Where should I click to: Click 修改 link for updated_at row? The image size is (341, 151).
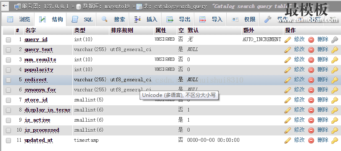click(x=299, y=140)
